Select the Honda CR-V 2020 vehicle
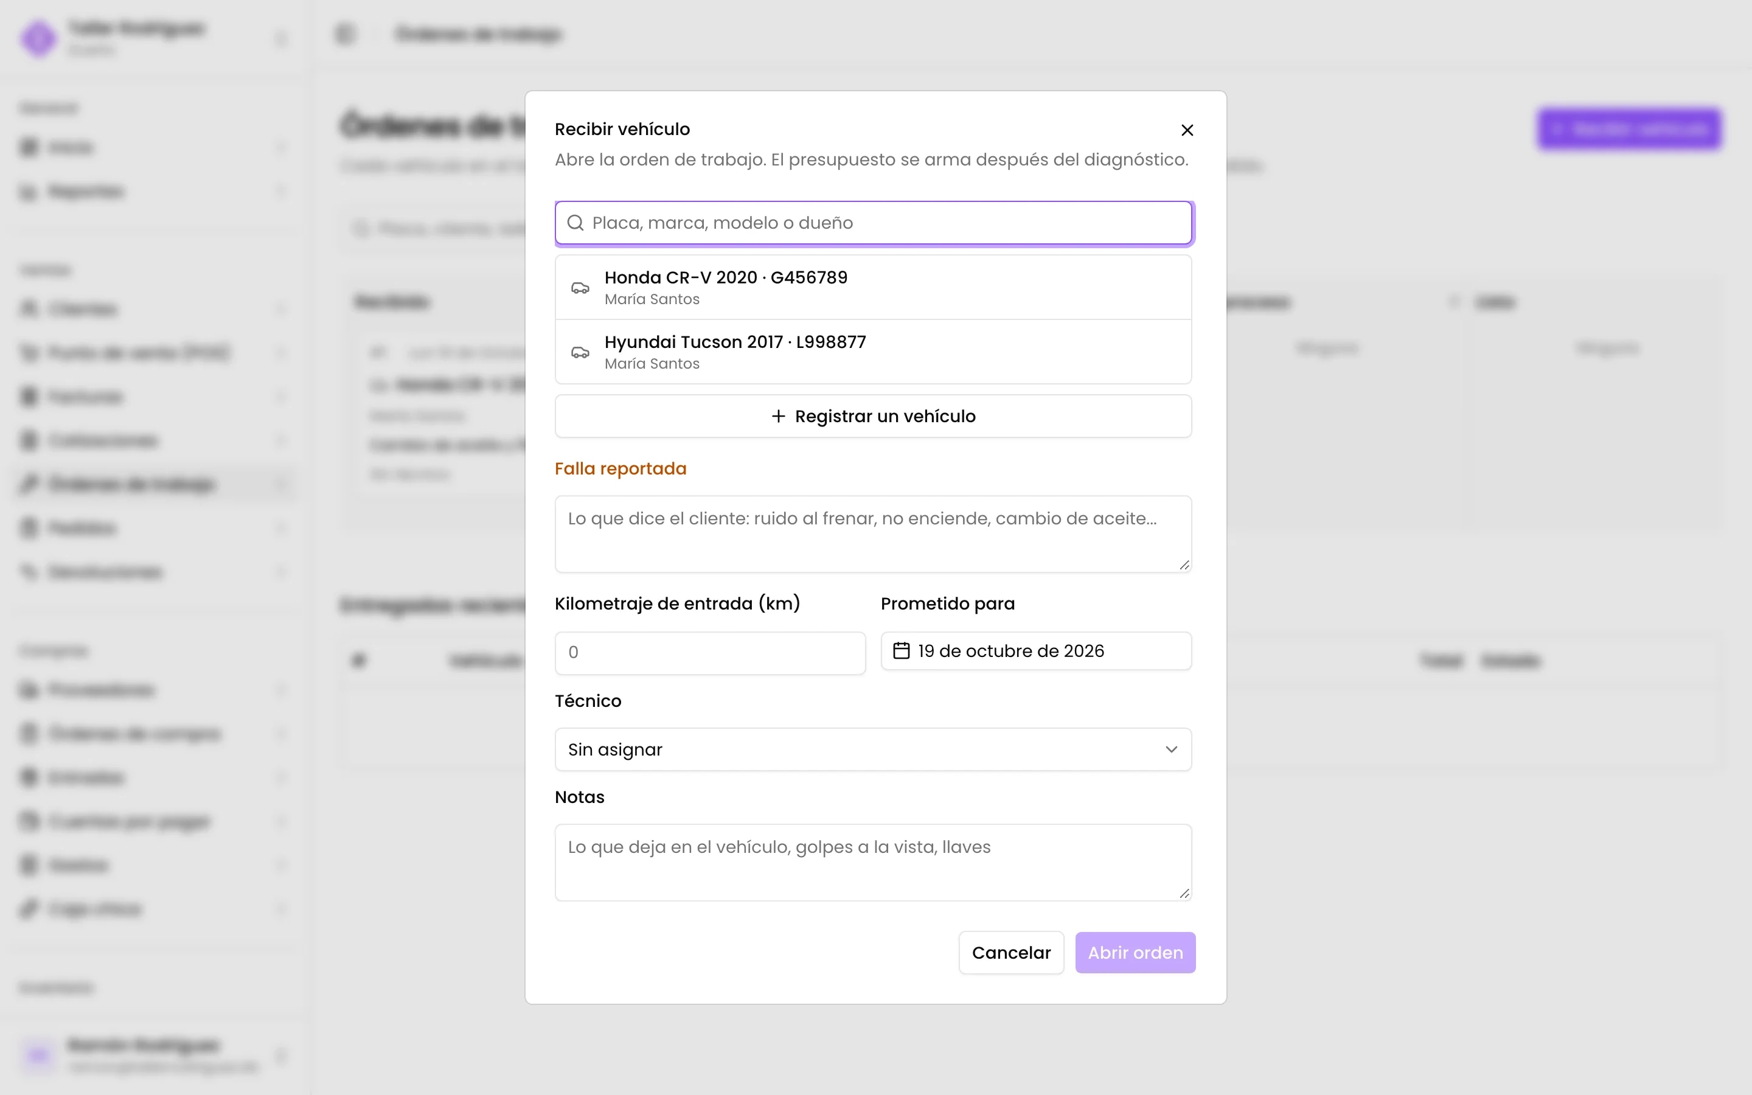The image size is (1752, 1095). tap(873, 288)
